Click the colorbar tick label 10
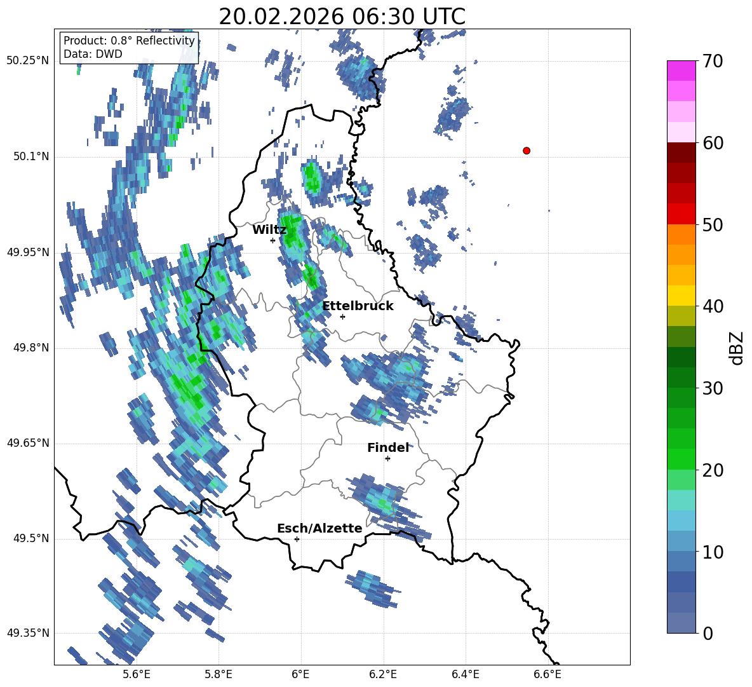The height and width of the screenshot is (687, 752). tap(713, 552)
